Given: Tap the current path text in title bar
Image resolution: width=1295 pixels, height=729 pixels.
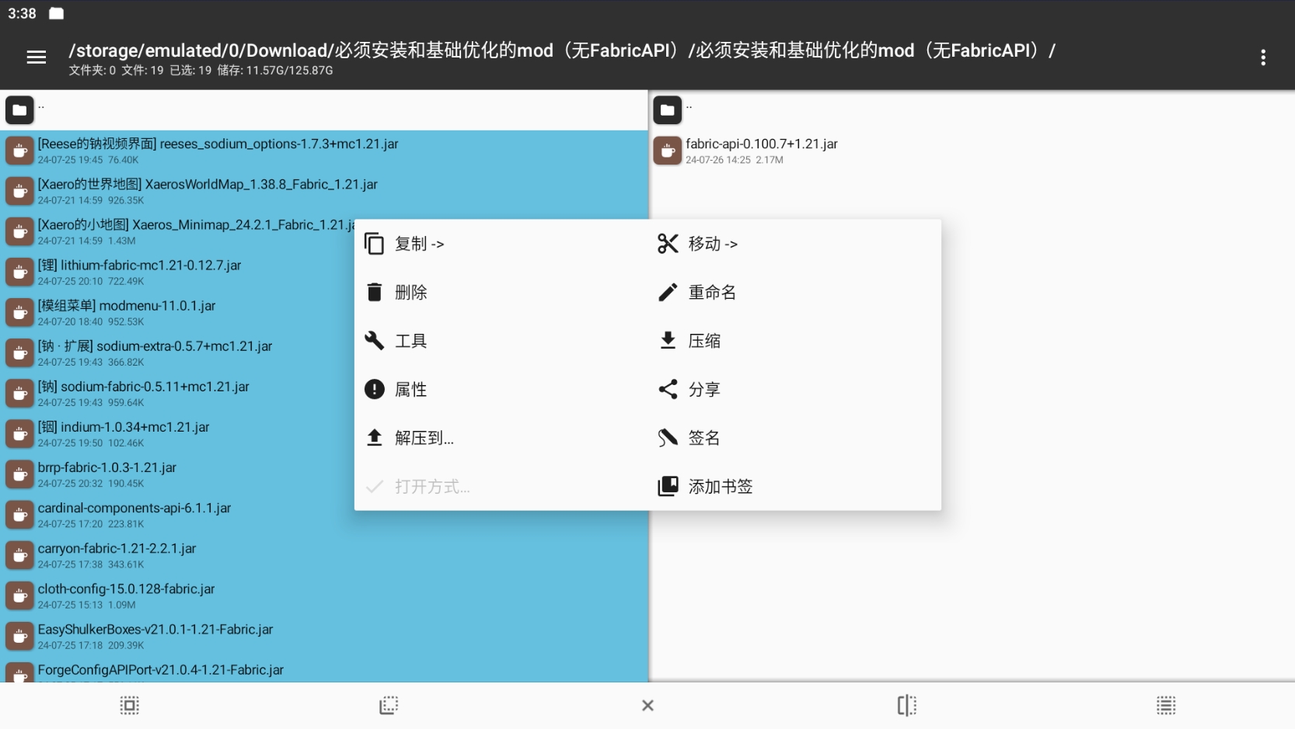Looking at the screenshot, I should [x=562, y=50].
